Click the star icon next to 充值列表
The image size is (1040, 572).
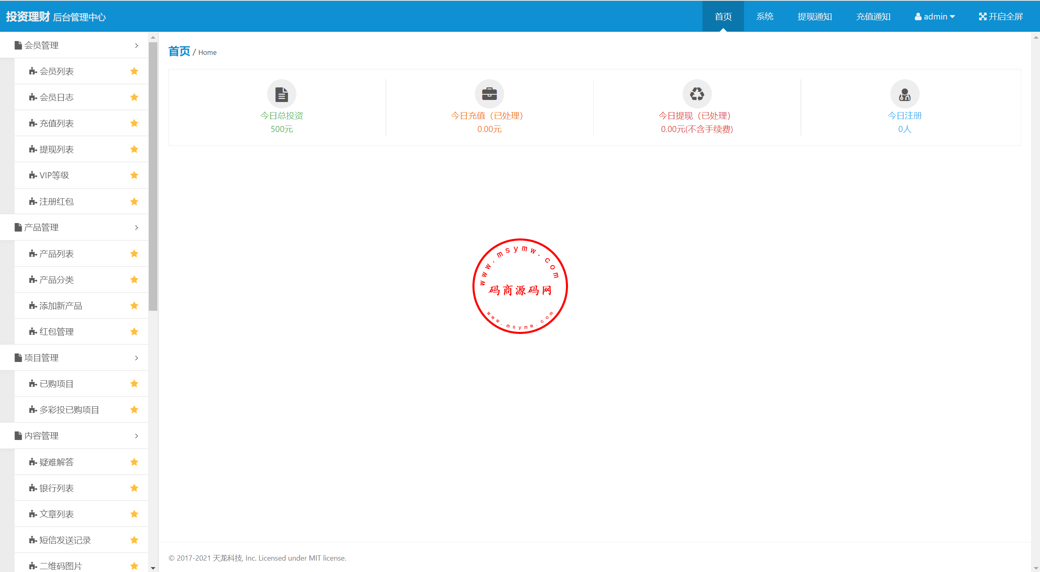[x=134, y=123]
